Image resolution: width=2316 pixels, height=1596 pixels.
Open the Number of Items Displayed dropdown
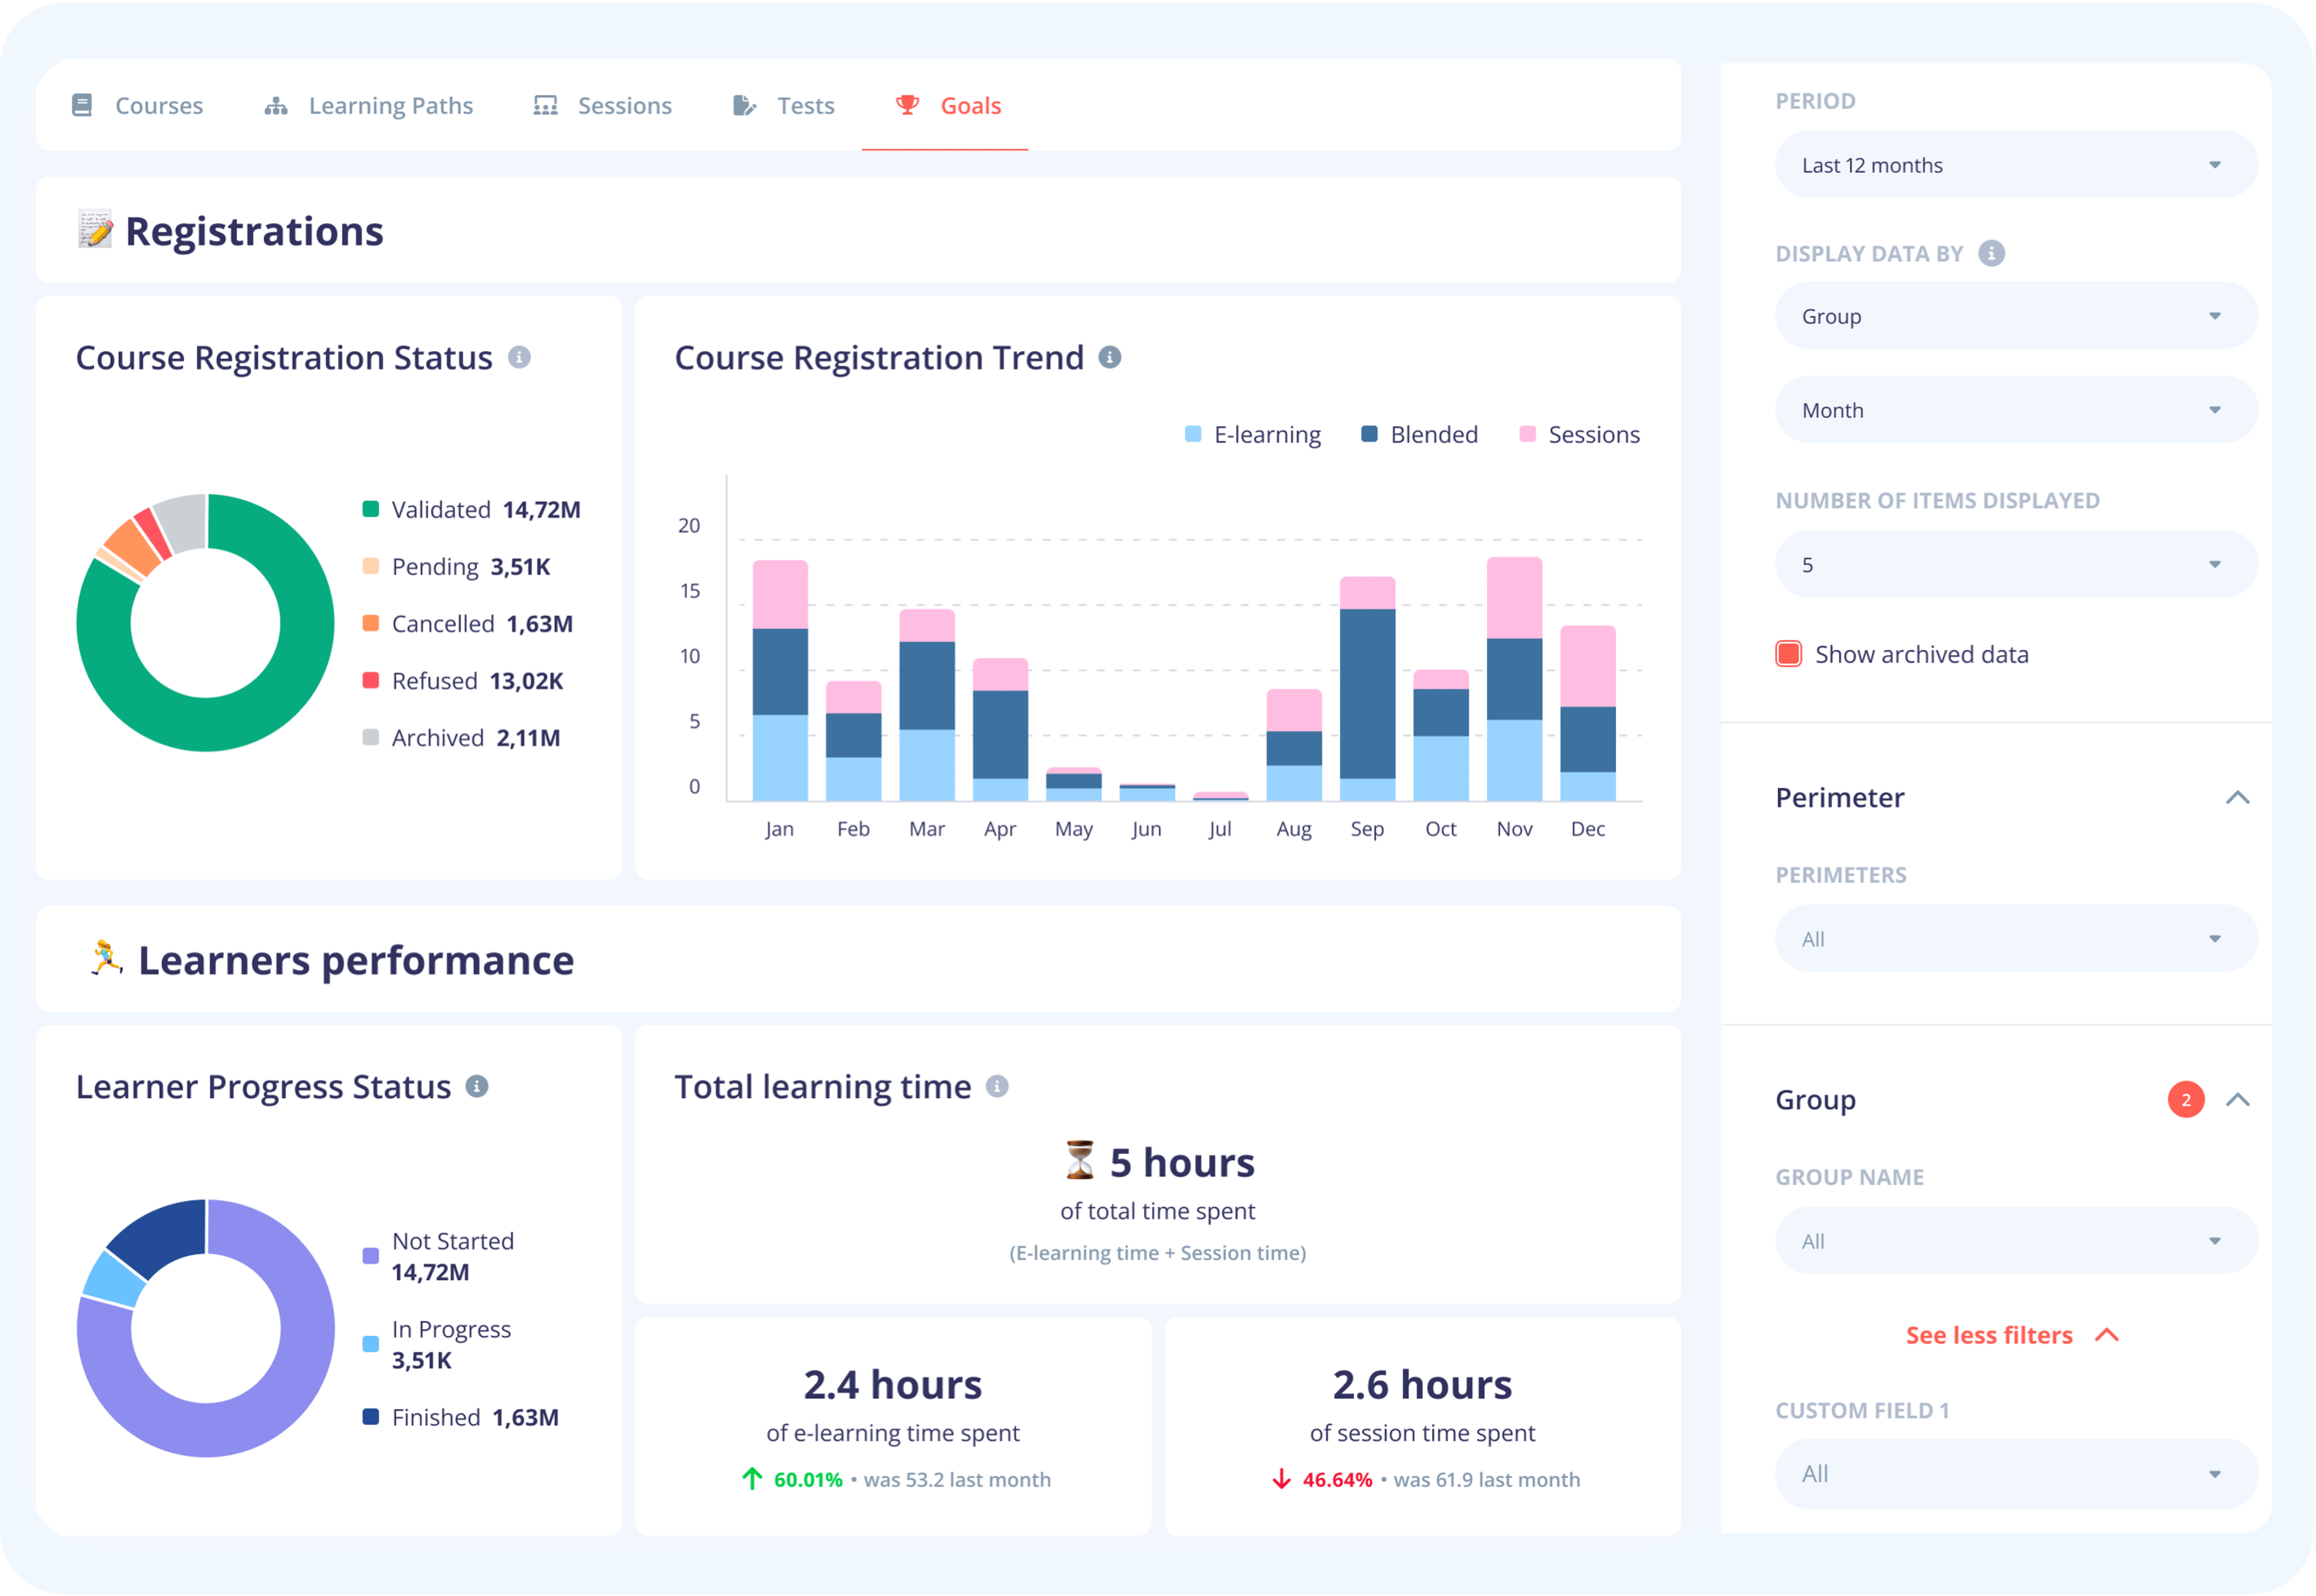[2015, 563]
